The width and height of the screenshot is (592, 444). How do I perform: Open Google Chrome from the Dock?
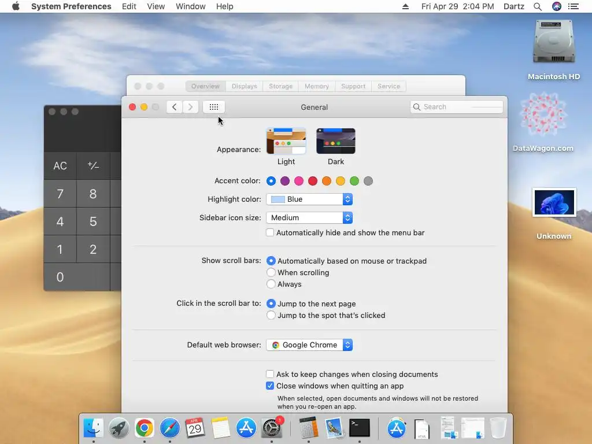[x=144, y=428]
